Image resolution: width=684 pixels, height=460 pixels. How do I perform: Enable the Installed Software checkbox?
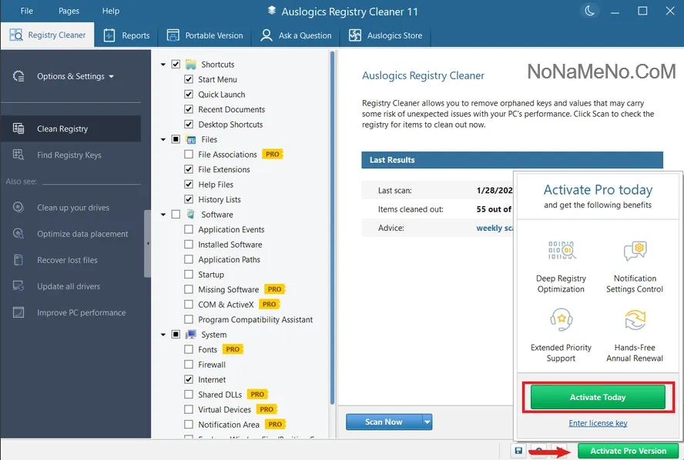[189, 245]
